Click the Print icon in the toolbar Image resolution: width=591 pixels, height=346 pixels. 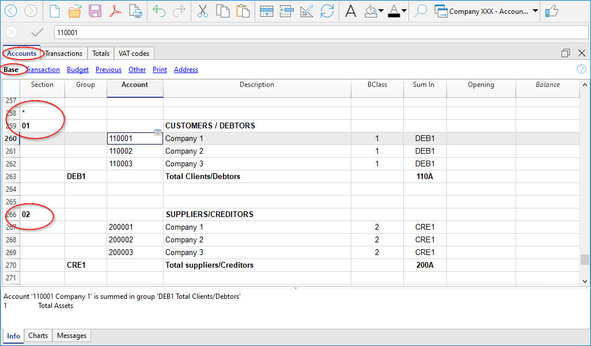[x=136, y=11]
